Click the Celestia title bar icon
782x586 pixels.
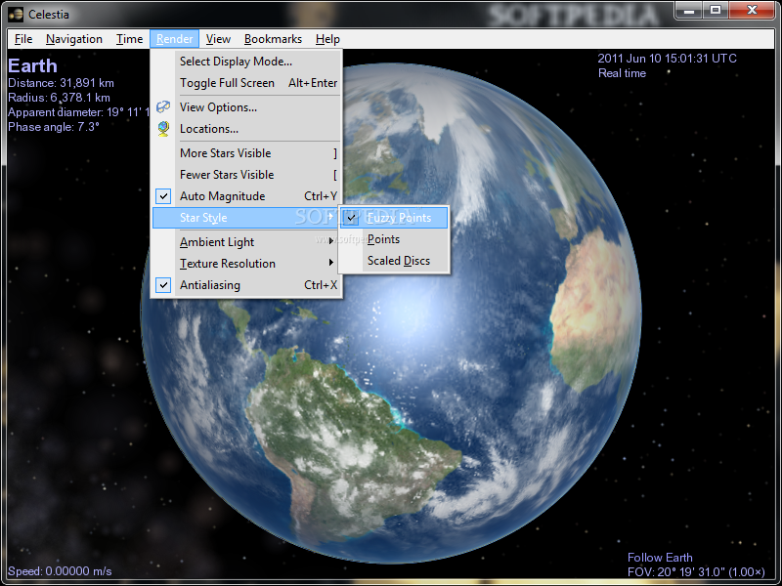pos(16,14)
